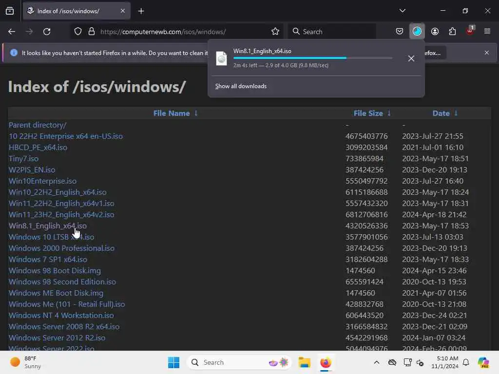Screen dimensions: 499x374
Task: Open the uBlock Origin extension icon
Action: pyautogui.click(x=470, y=31)
